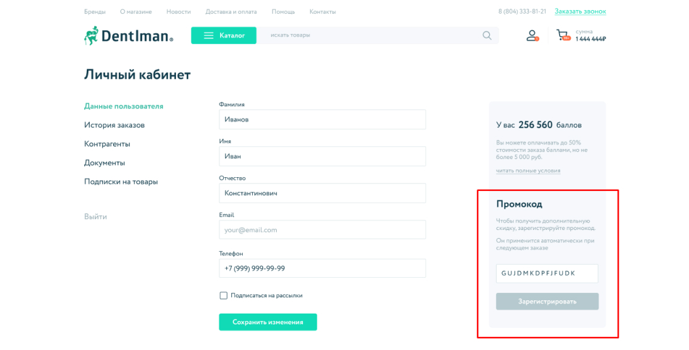Open the shopping cart icon
Image resolution: width=689 pixels, height=350 pixels.
[563, 35]
